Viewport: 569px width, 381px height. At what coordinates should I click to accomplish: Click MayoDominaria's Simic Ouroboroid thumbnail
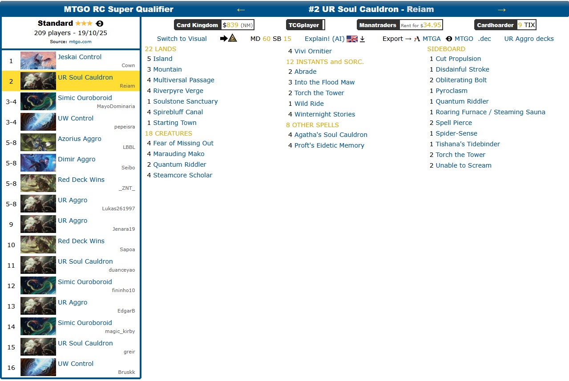pyautogui.click(x=38, y=101)
